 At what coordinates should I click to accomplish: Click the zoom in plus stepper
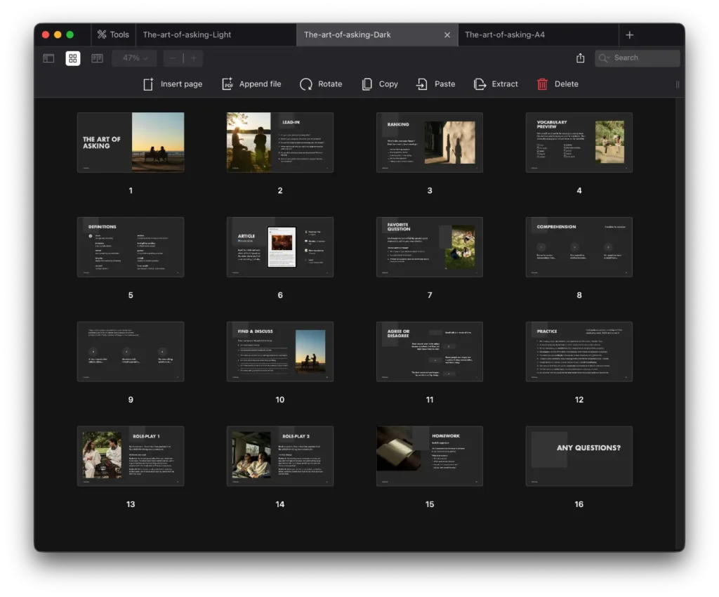tap(194, 58)
